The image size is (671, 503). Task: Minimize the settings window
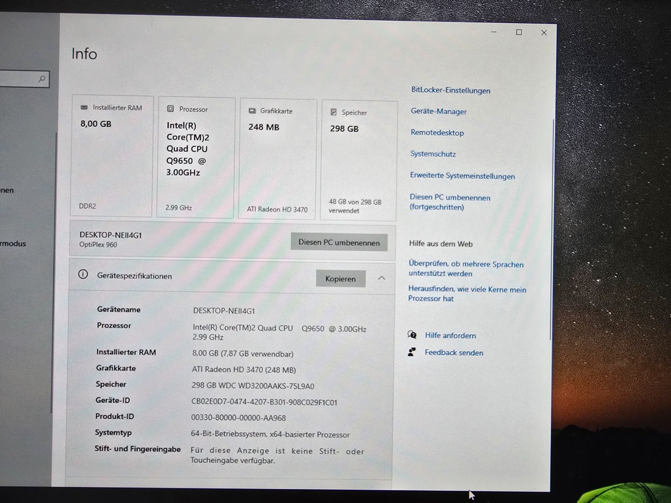494,32
